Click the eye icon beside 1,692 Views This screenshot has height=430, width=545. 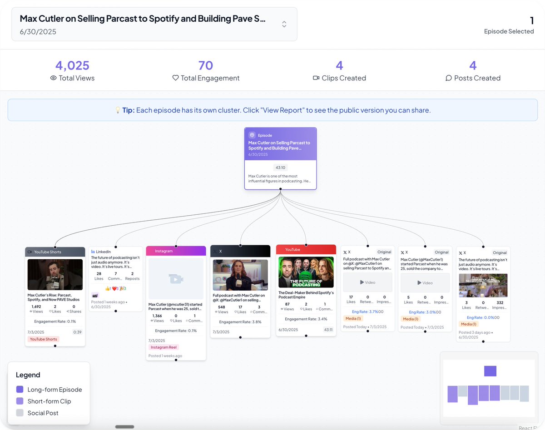click(x=31, y=311)
